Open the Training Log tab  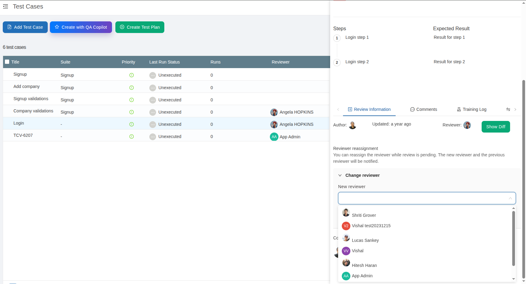pos(472,109)
